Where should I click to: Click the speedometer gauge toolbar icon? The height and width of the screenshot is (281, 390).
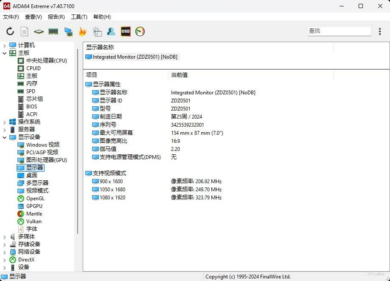pos(140,31)
